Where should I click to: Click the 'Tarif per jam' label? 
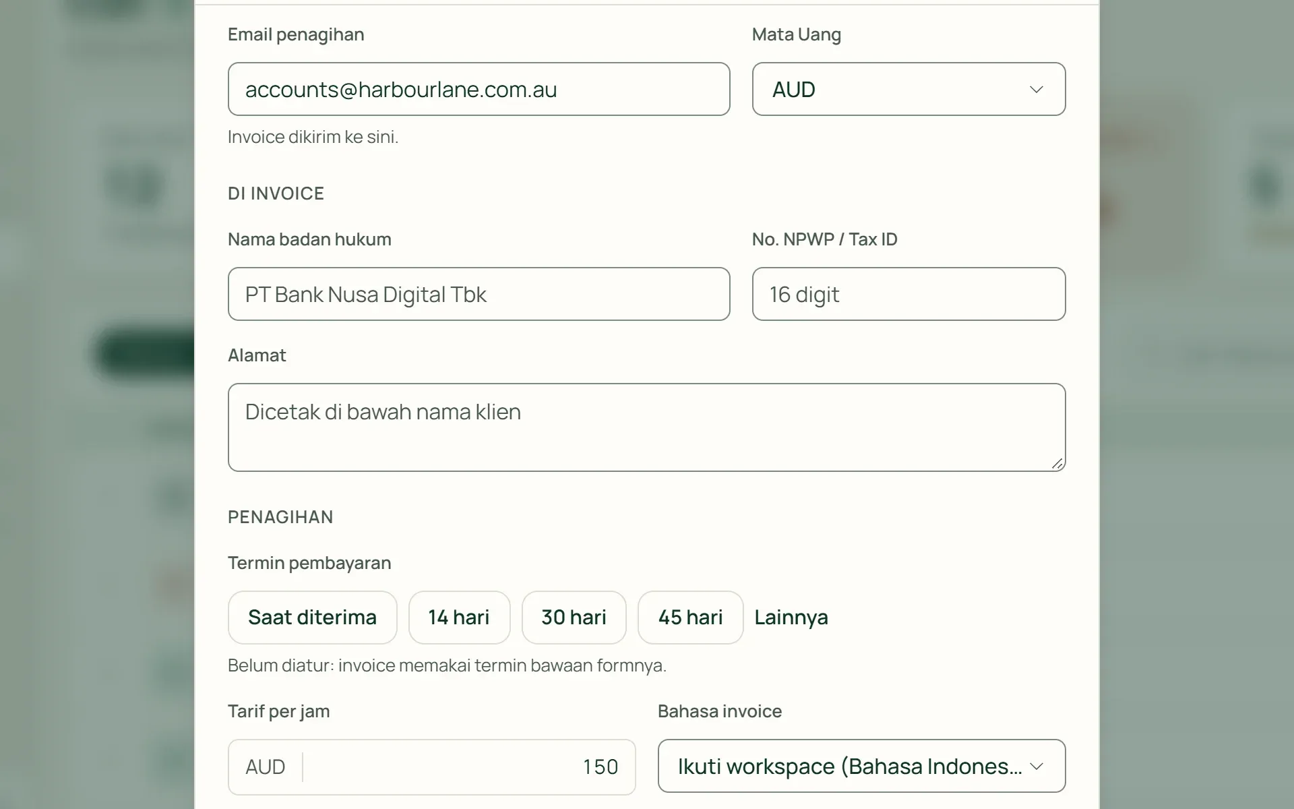[278, 711]
